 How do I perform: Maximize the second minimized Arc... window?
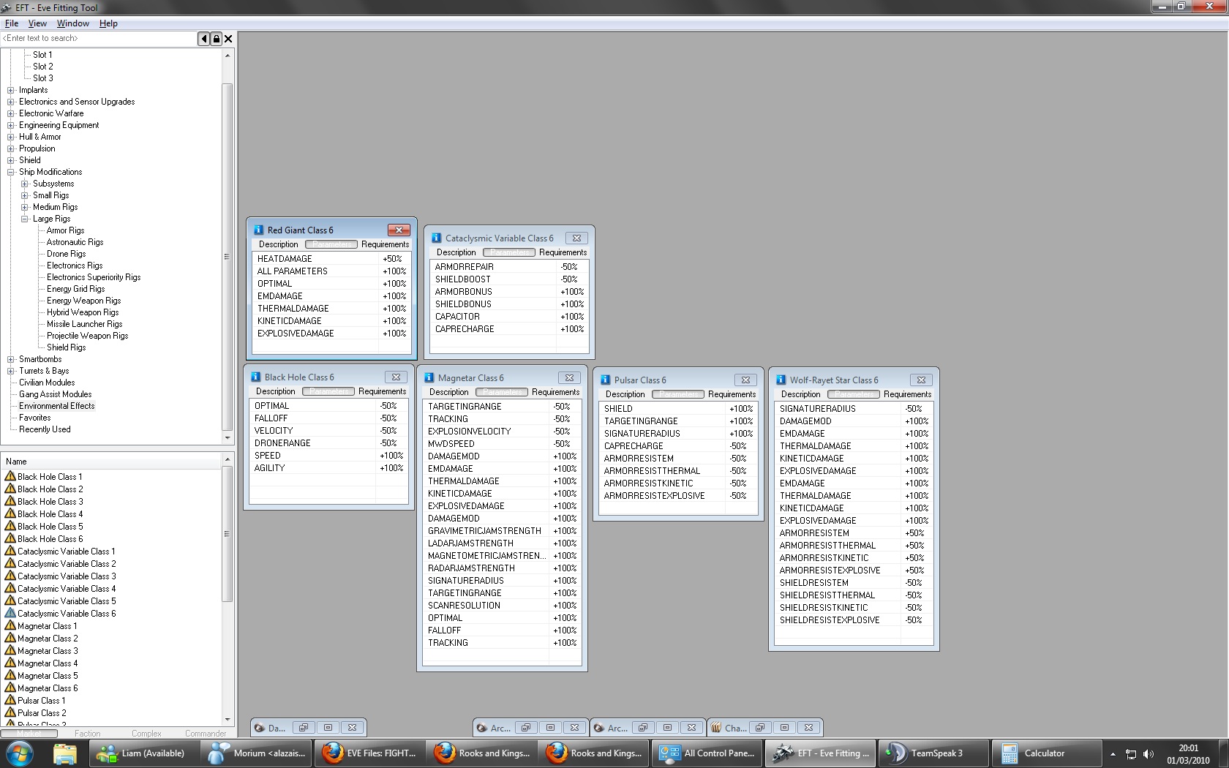pos(667,728)
